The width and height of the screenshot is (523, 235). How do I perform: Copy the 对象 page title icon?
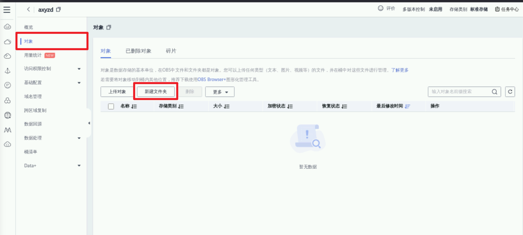[x=109, y=27]
